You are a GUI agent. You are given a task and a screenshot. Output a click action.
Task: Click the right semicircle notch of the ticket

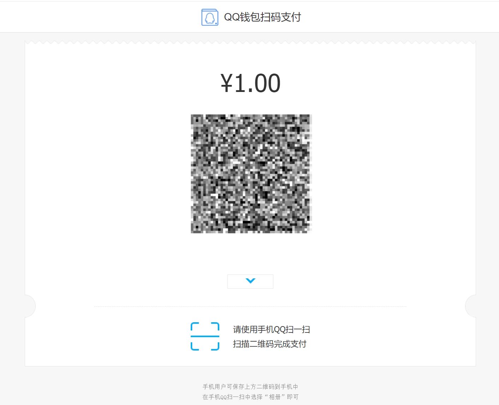pyautogui.click(x=470, y=306)
